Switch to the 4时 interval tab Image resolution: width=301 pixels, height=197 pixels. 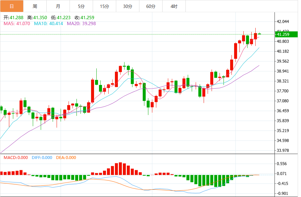[x=174, y=6]
